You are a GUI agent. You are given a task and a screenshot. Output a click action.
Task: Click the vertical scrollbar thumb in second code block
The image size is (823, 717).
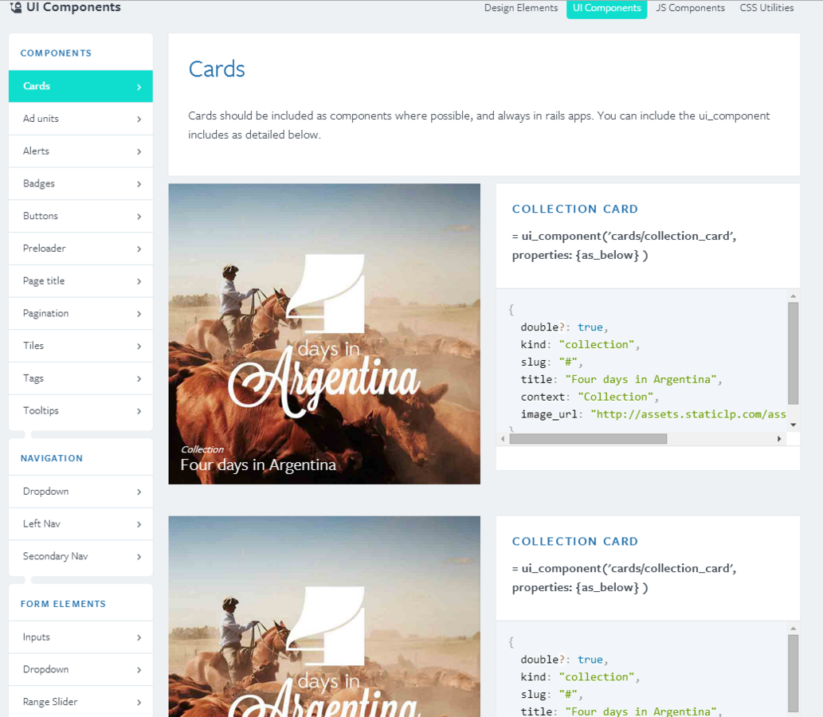coord(793,673)
